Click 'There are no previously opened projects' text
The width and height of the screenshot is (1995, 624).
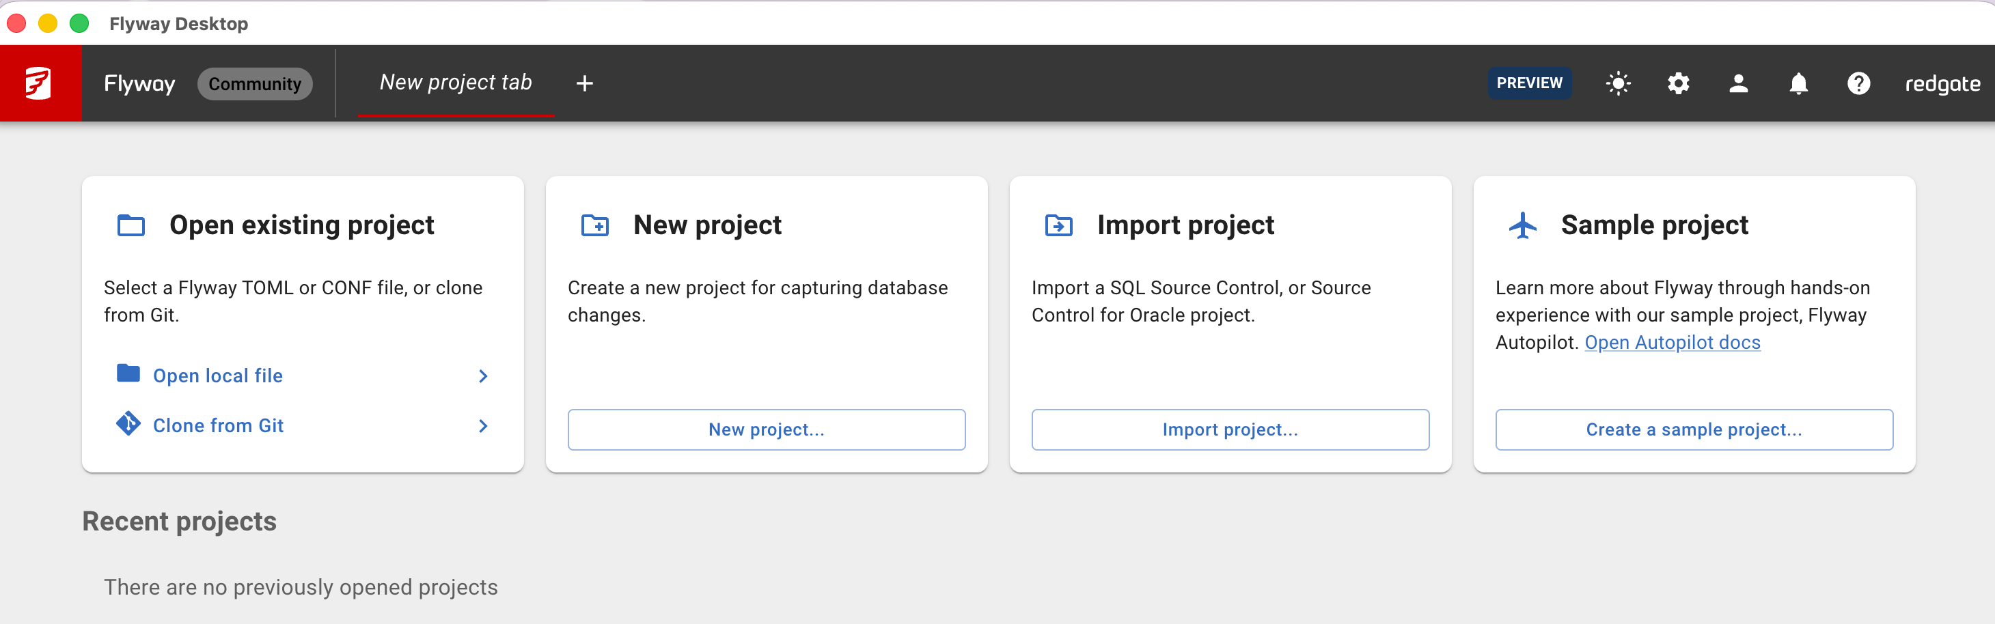click(301, 587)
